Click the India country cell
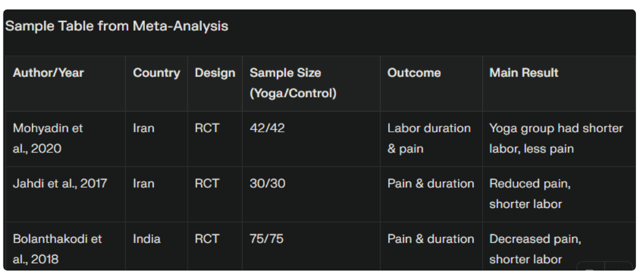639x277 pixels. coord(147,239)
